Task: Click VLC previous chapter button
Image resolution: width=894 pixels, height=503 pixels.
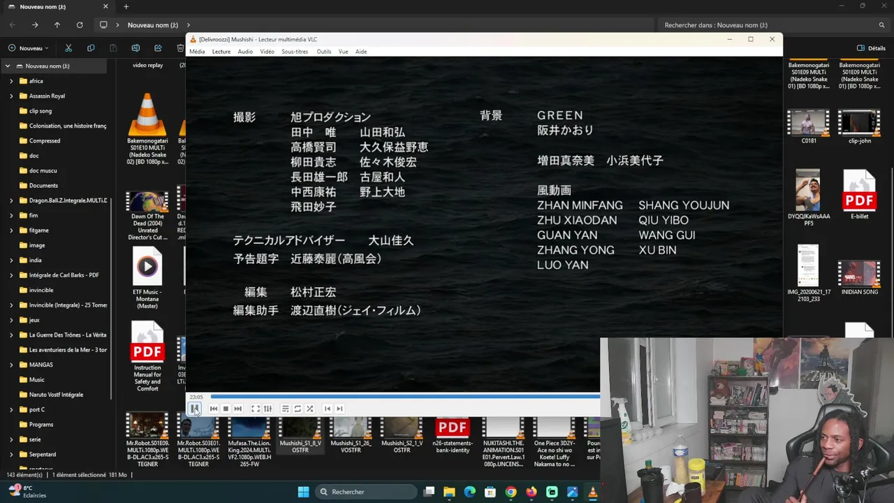Action: click(327, 409)
